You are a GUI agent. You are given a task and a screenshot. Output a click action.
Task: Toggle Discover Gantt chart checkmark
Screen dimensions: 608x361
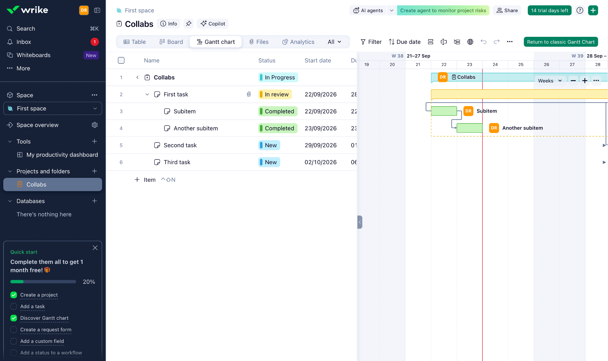(x=14, y=318)
